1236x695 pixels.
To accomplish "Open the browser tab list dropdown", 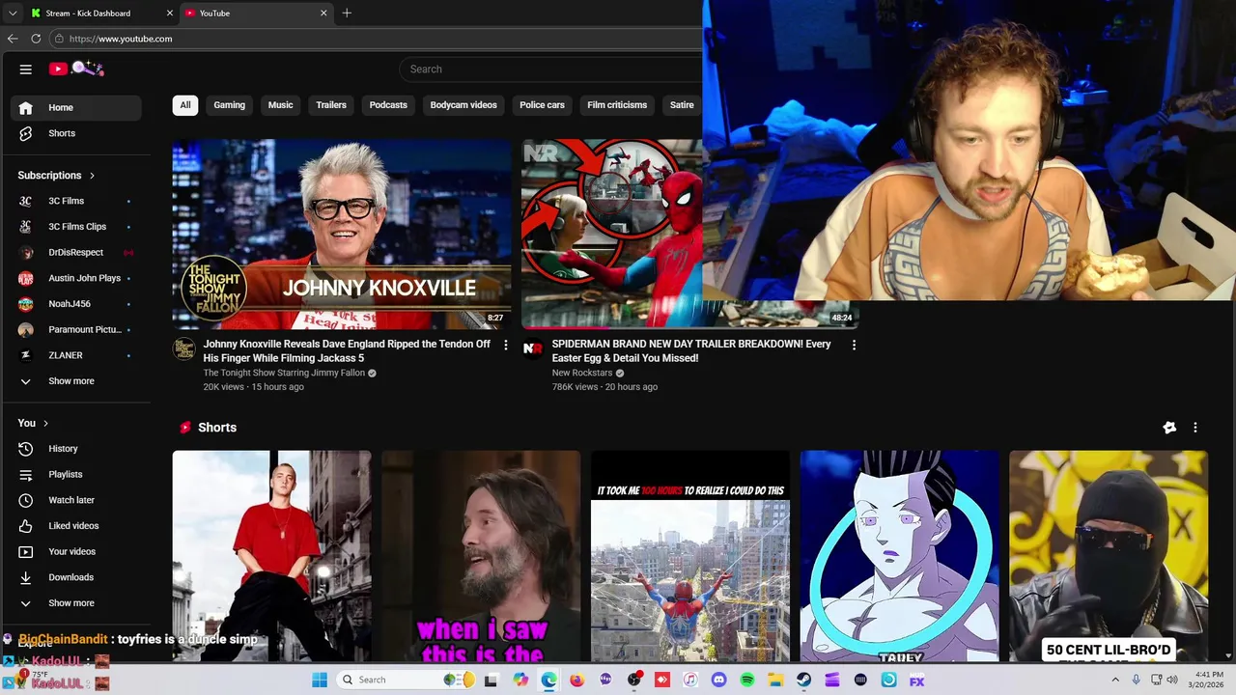I will (x=13, y=13).
